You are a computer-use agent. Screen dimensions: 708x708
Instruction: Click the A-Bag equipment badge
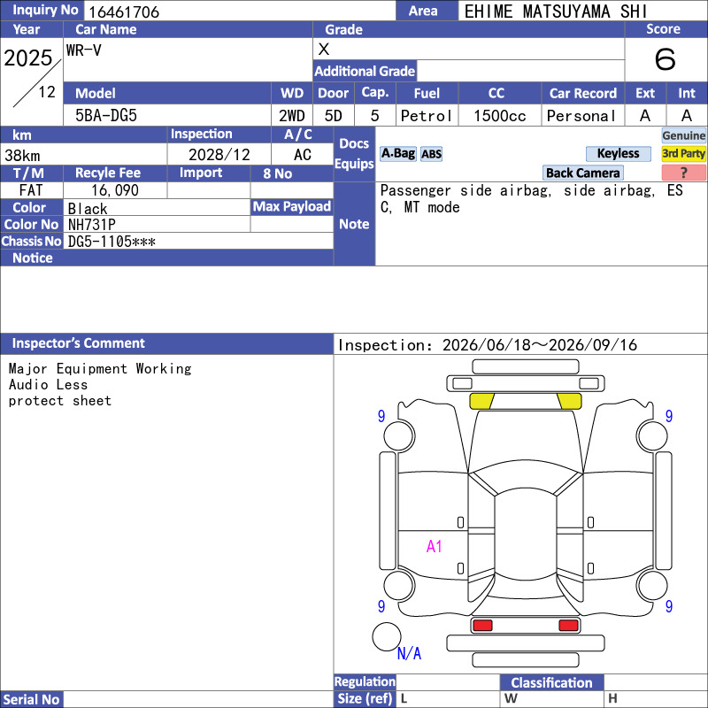(397, 153)
